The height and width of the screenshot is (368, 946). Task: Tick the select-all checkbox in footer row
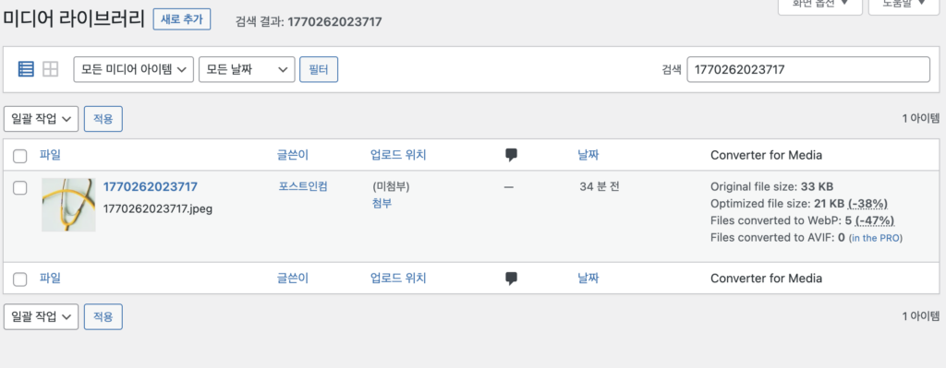[20, 279]
